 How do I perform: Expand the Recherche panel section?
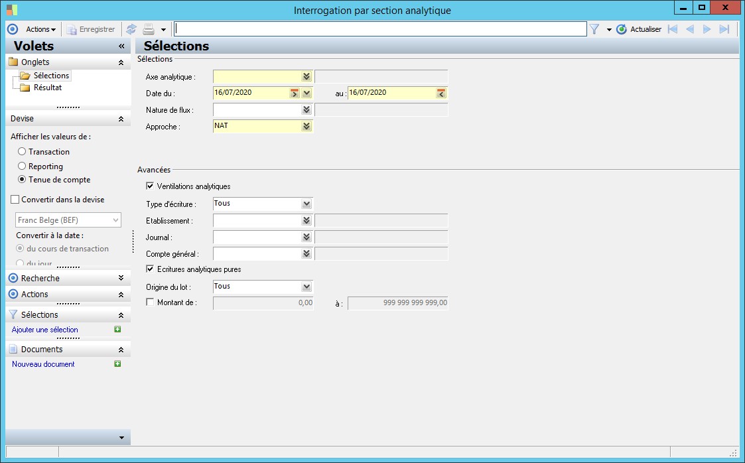(120, 279)
